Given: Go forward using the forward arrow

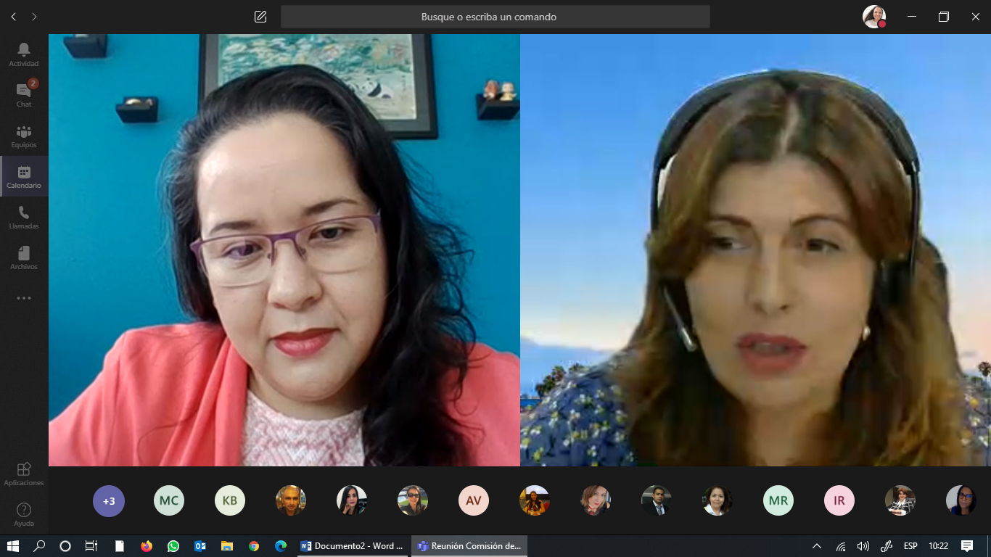Looking at the screenshot, I should coord(34,17).
